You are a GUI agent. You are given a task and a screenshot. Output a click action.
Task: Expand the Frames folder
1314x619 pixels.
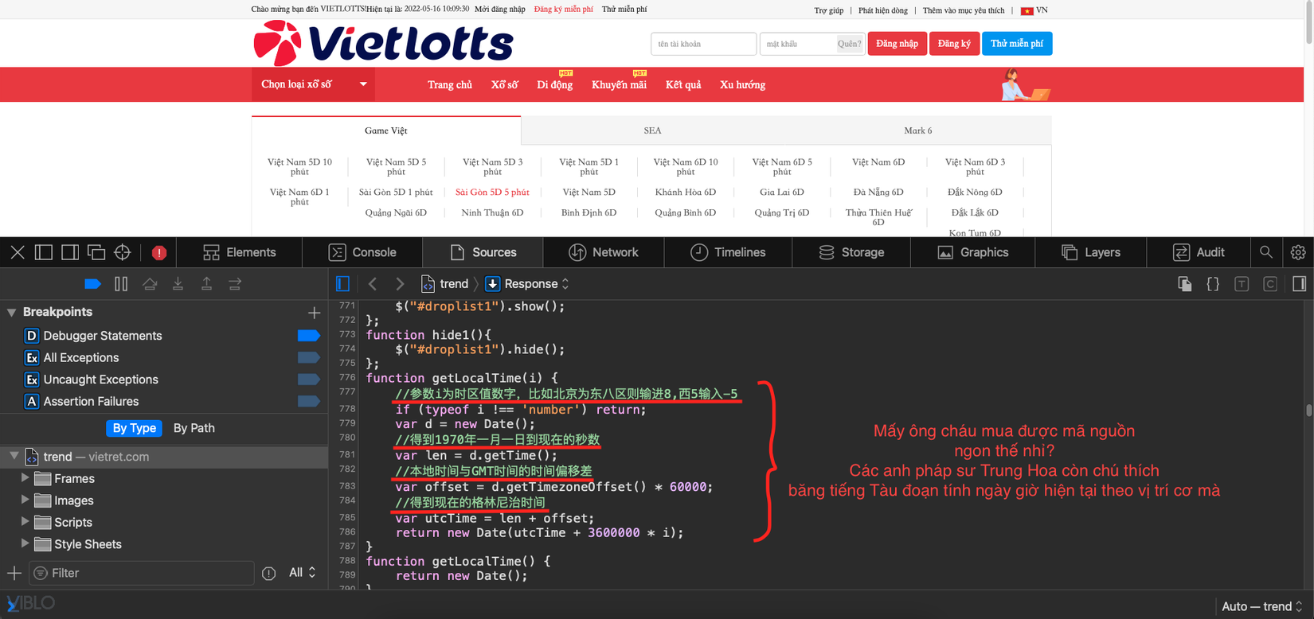(x=25, y=478)
